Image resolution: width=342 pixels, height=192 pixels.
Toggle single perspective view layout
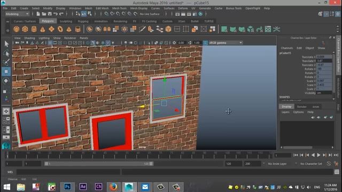[6, 111]
